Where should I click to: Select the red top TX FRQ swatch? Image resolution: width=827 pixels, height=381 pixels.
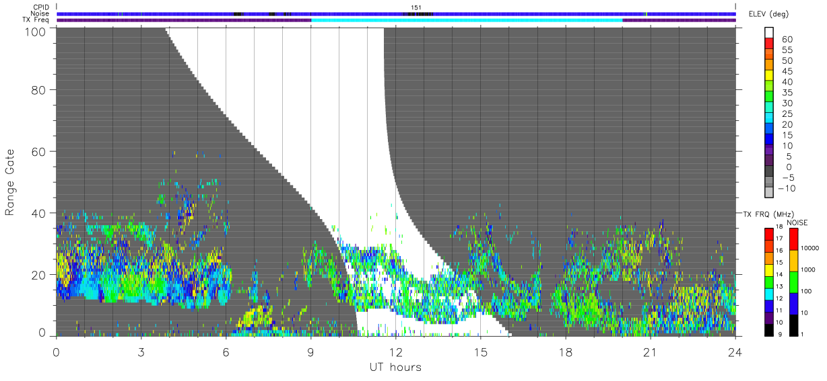click(x=768, y=233)
